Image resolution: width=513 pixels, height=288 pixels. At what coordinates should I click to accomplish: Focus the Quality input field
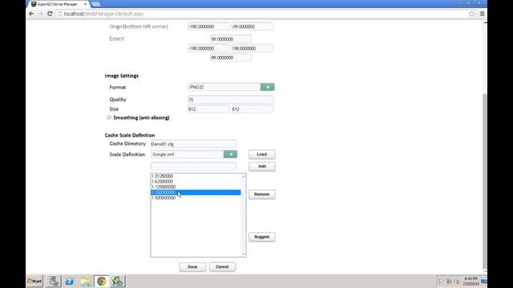click(x=231, y=99)
